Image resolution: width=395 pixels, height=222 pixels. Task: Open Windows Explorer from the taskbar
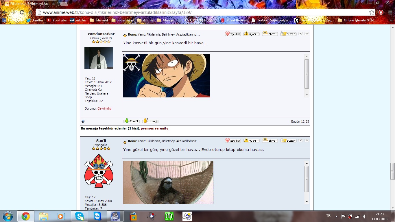[44, 216]
